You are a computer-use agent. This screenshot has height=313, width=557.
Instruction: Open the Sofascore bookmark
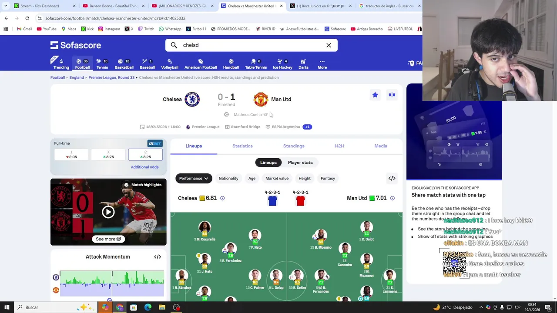click(x=335, y=29)
